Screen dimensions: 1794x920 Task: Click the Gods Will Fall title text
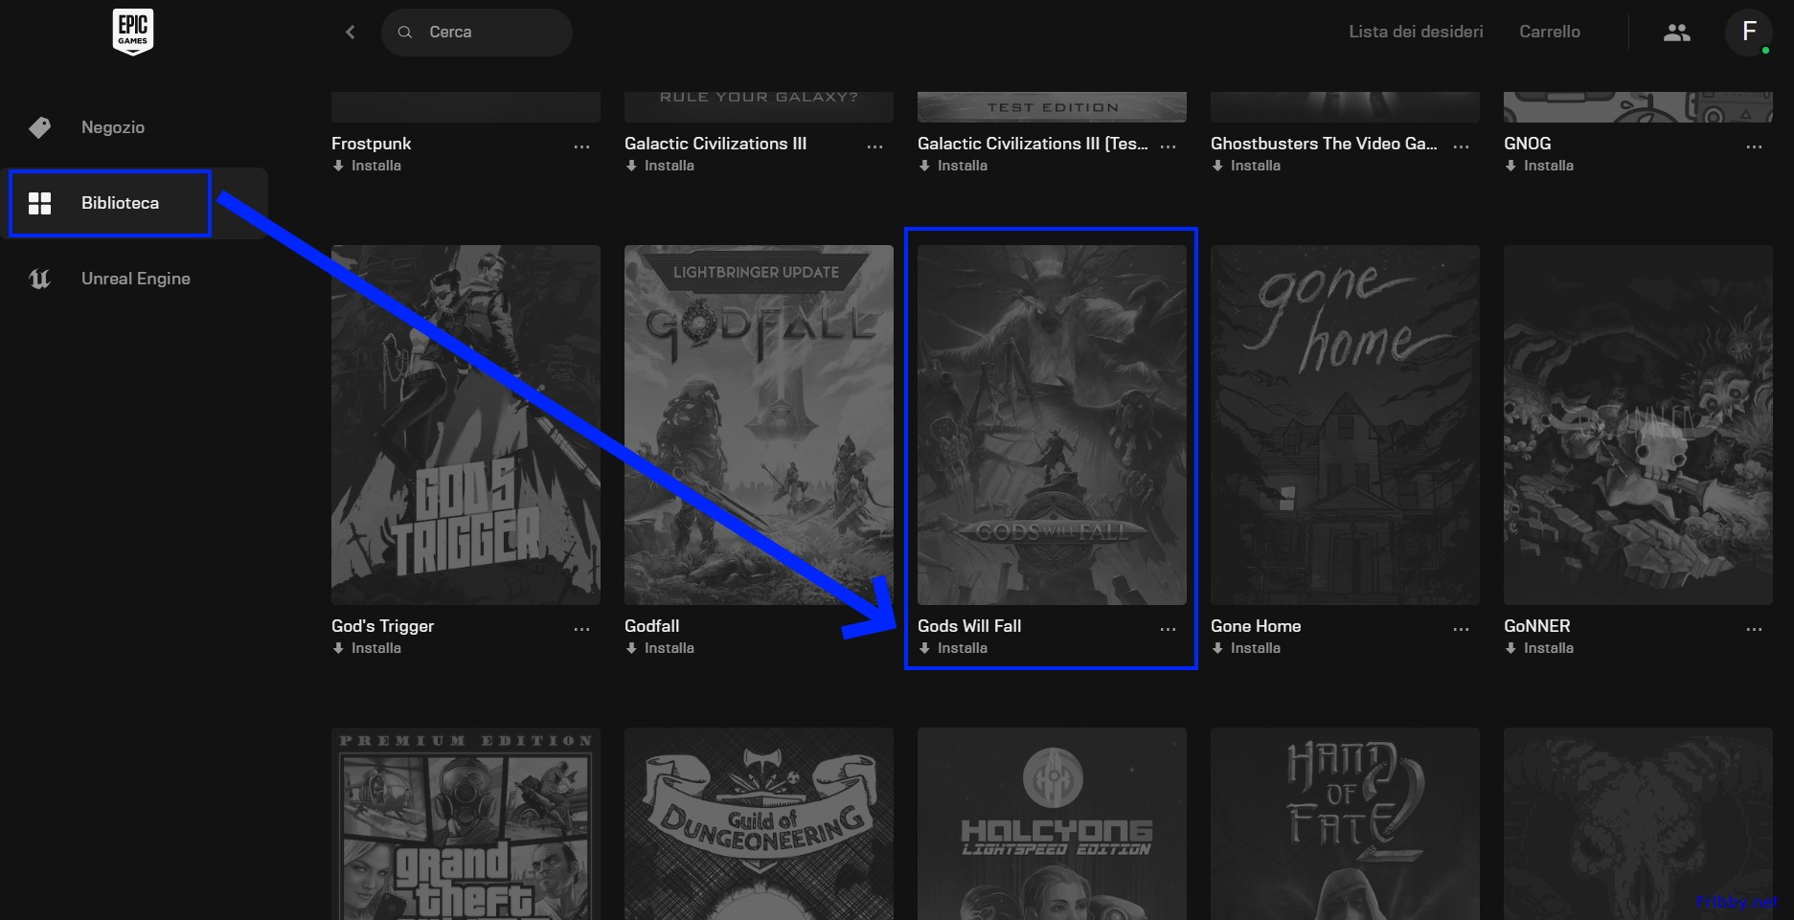pyautogui.click(x=969, y=626)
